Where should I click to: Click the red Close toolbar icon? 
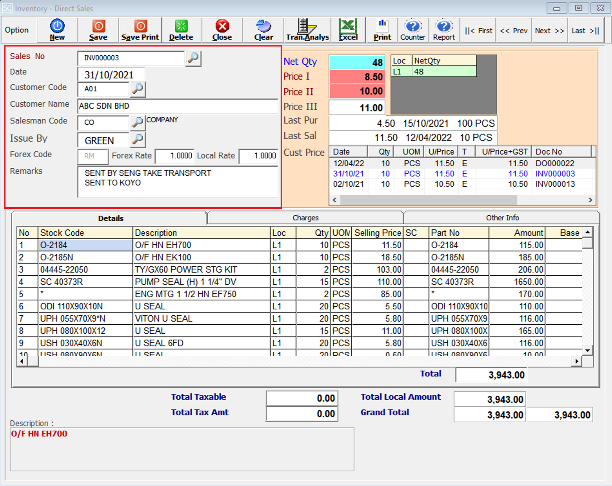[x=222, y=30]
